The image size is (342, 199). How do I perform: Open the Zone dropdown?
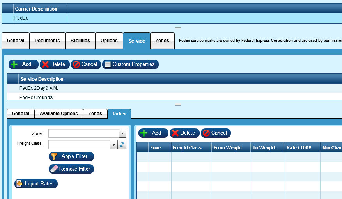(123, 133)
